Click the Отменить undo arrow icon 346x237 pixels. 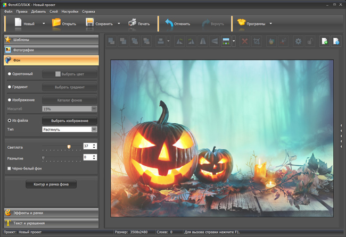coord(168,23)
